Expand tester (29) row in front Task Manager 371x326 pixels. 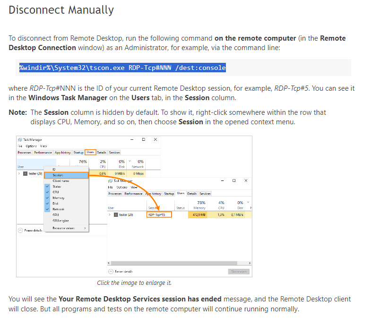(110, 215)
